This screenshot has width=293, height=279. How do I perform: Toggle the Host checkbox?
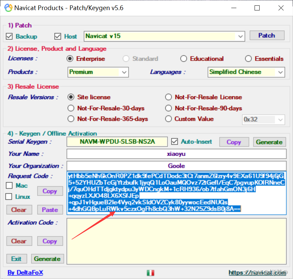(58, 36)
